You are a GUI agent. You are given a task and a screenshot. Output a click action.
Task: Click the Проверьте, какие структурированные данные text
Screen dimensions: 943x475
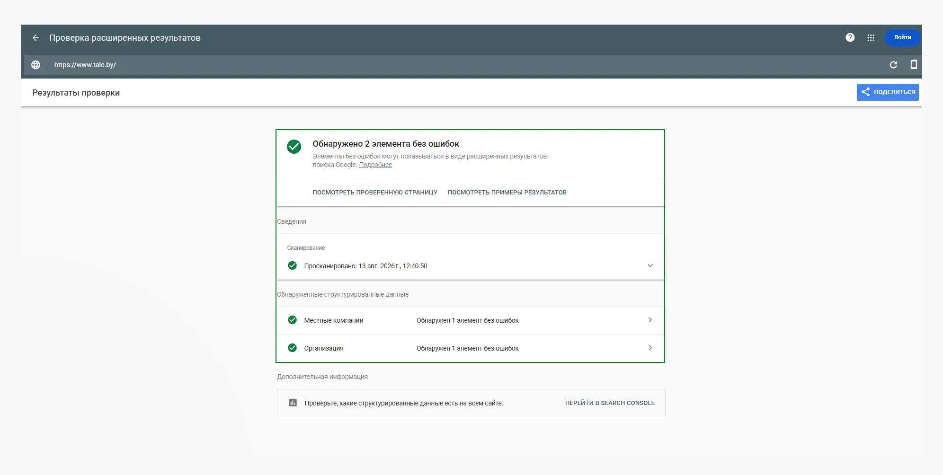click(404, 403)
